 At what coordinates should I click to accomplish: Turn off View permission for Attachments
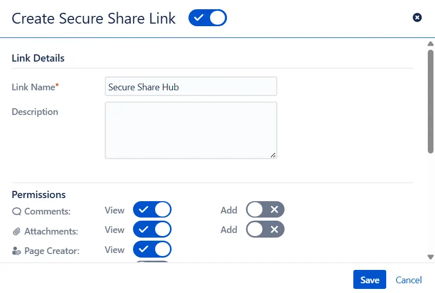152,229
